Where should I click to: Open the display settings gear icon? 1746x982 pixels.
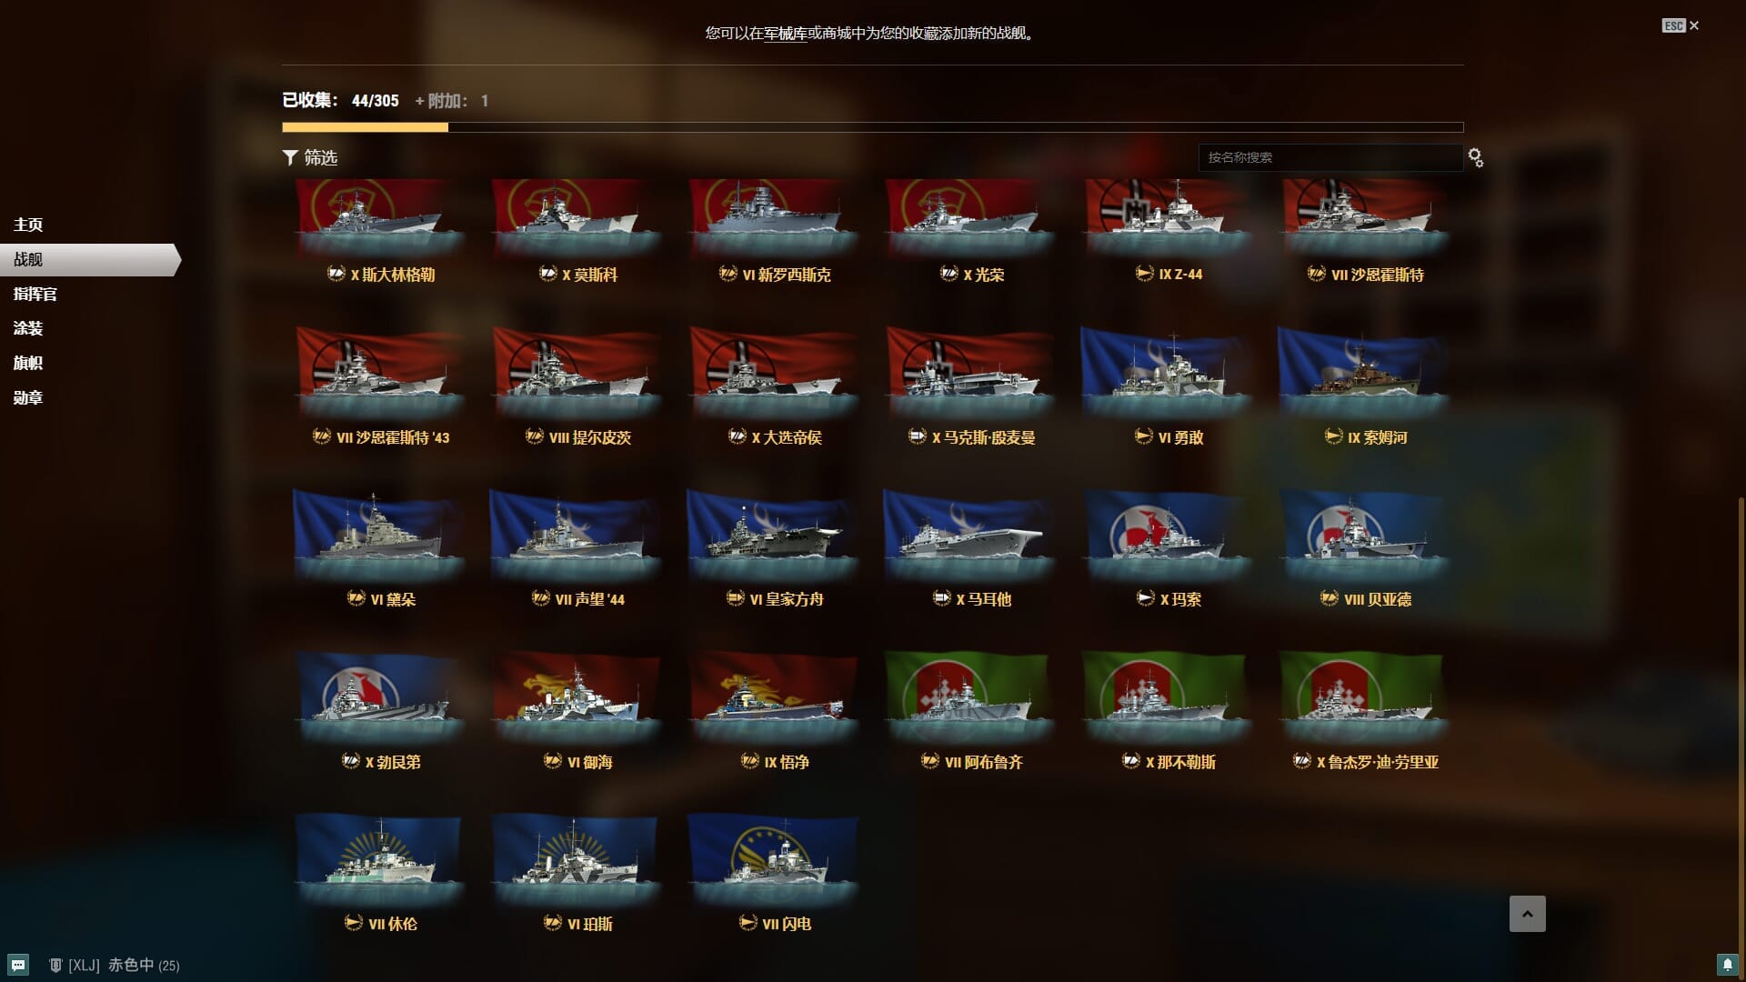(x=1475, y=158)
